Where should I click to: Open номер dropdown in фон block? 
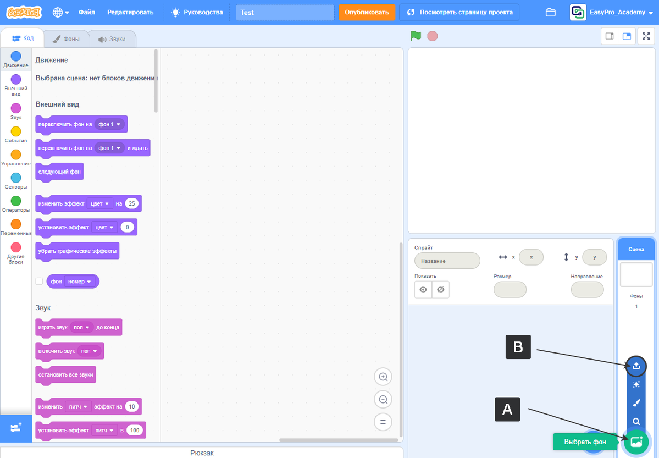tap(80, 282)
